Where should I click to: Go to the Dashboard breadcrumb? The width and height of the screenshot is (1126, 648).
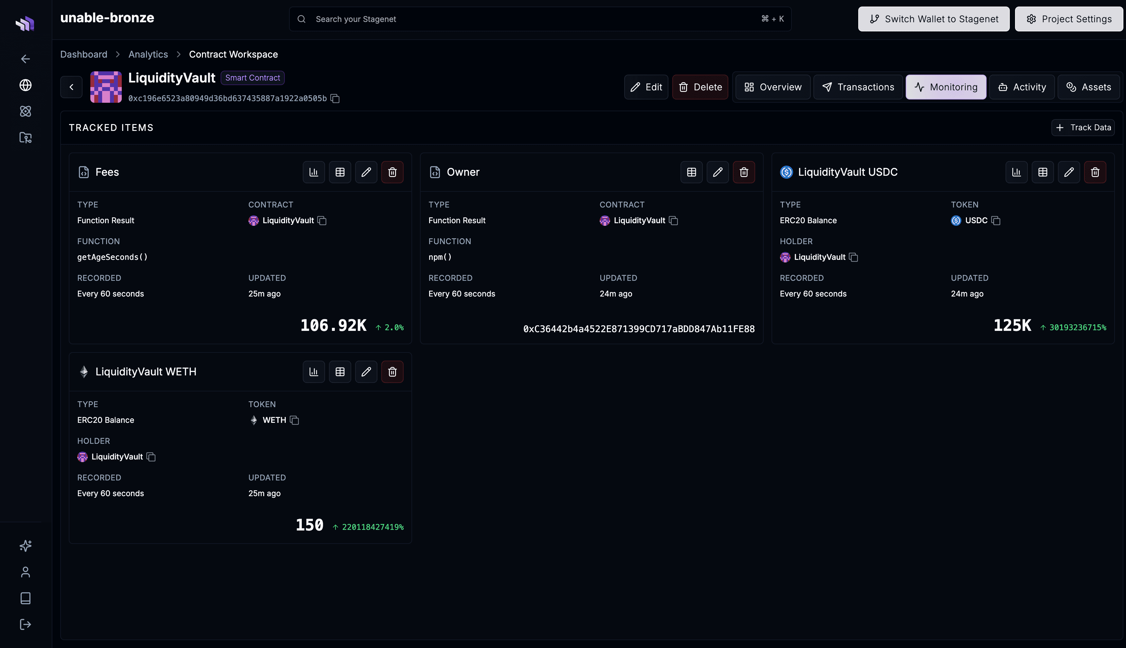84,54
